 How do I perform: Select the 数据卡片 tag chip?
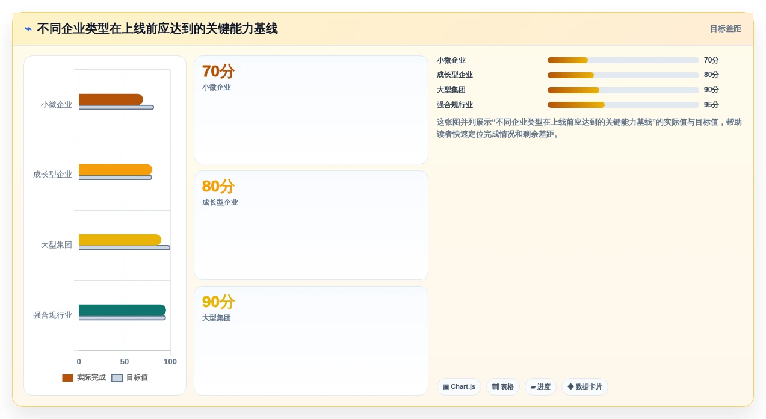coord(585,386)
